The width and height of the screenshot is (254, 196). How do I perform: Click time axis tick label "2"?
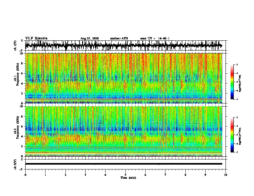tap(65, 175)
